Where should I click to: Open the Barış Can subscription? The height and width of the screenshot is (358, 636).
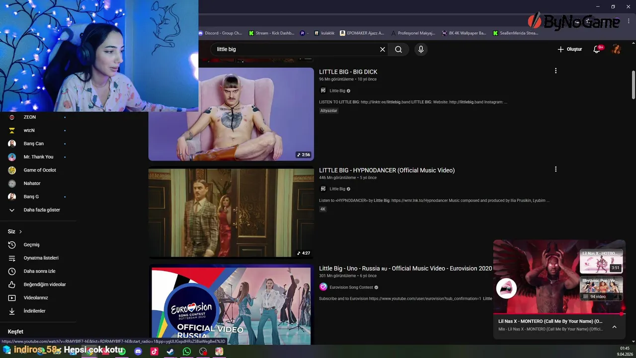pos(34,144)
